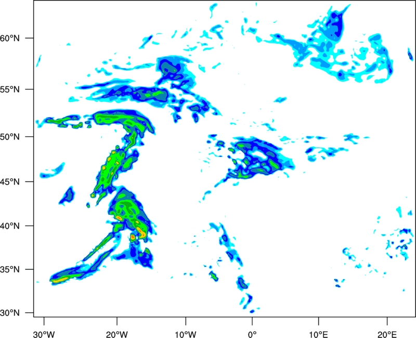This screenshot has width=416, height=338.
Task: Click the orange-red hotspot near 39°N 16°W
Action: (x=141, y=232)
